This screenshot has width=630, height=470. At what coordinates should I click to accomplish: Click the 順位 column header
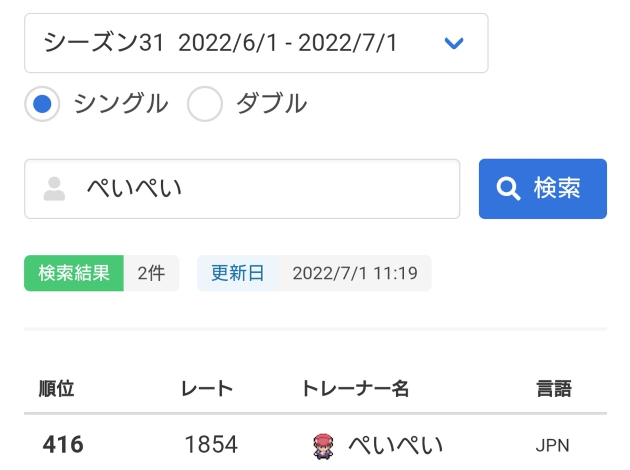(x=57, y=388)
